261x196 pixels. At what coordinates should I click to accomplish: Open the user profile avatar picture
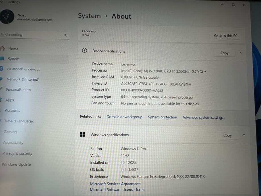click(x=7, y=17)
